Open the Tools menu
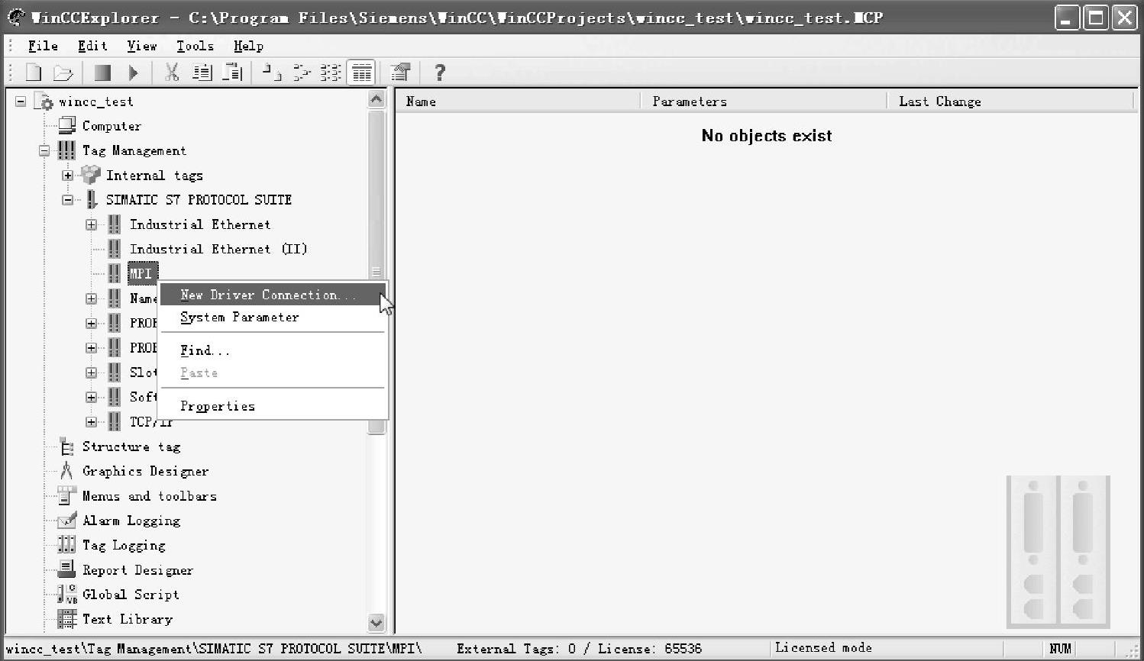 click(x=195, y=46)
